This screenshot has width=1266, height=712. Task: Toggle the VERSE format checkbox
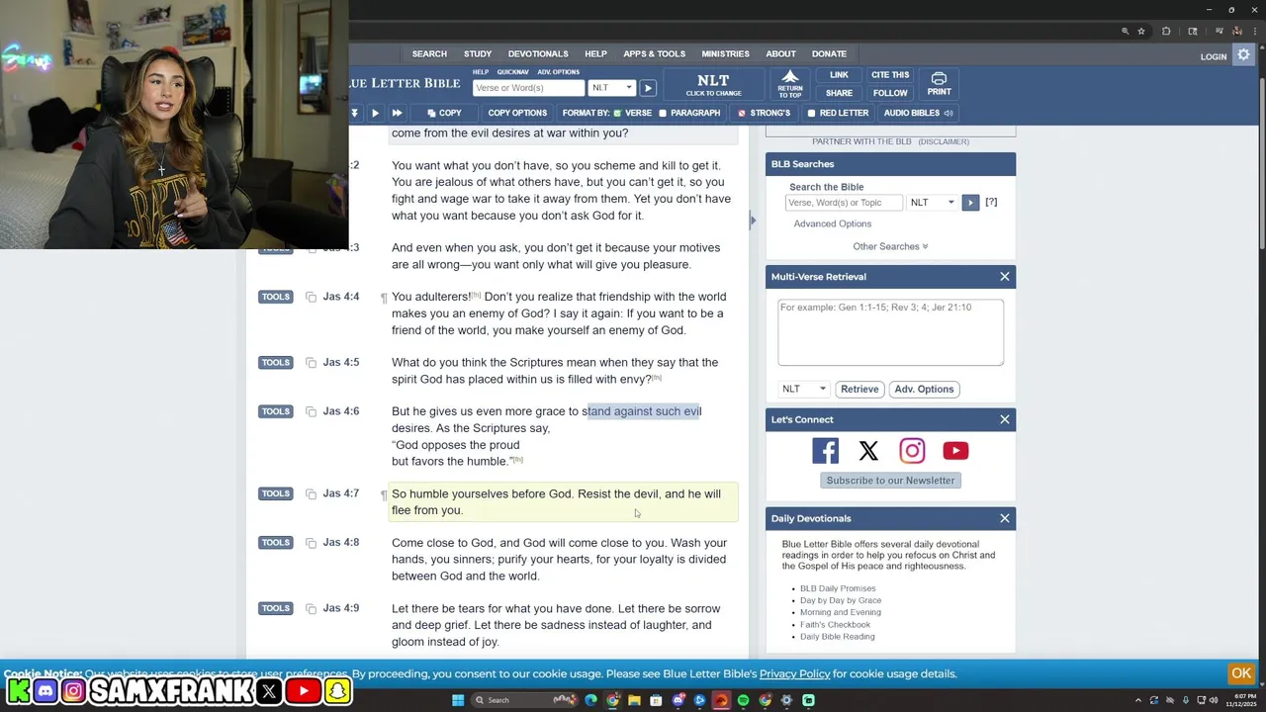[x=617, y=113]
